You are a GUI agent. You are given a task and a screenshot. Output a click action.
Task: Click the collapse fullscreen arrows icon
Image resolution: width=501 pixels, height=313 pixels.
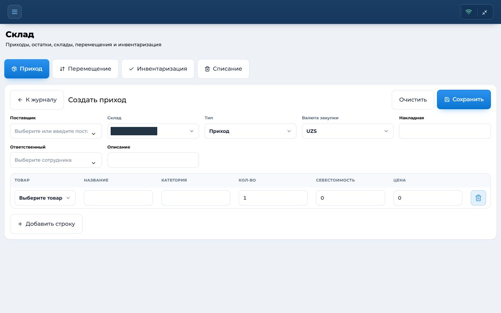pos(485,12)
